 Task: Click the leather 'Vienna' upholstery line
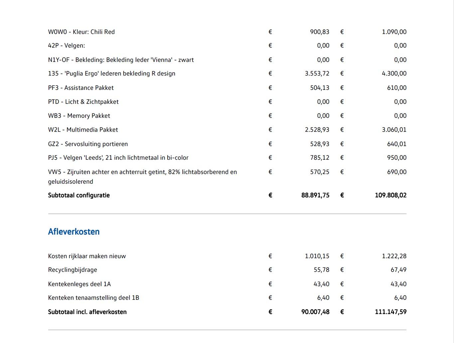coord(121,60)
